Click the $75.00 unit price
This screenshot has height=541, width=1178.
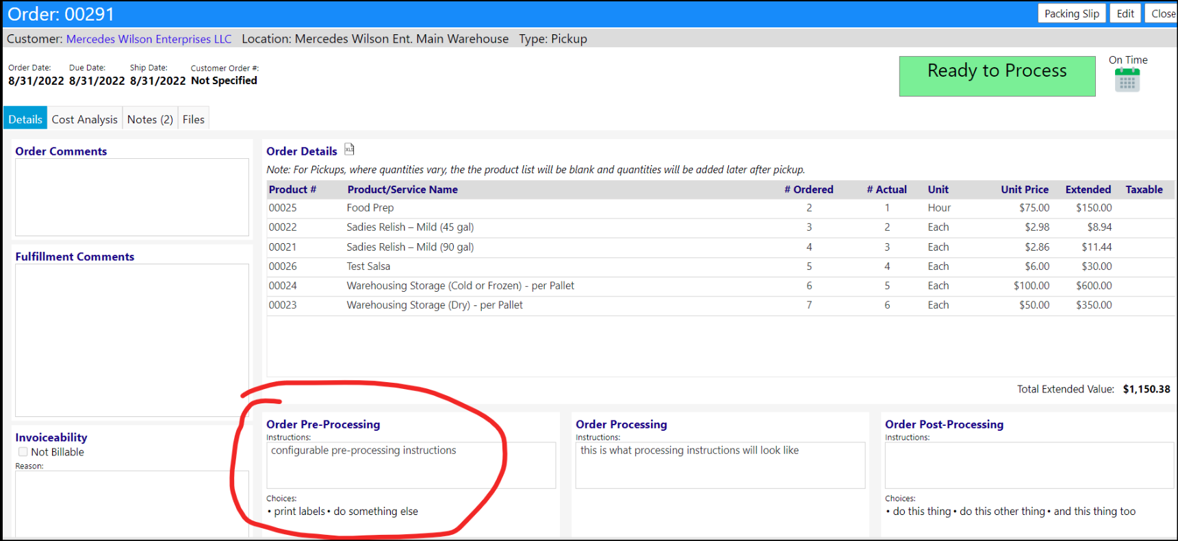click(1034, 208)
